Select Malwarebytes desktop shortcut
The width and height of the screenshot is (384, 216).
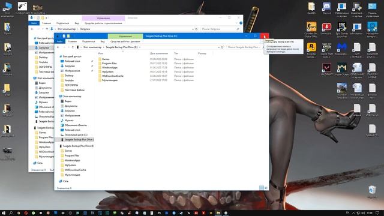tap(341, 49)
